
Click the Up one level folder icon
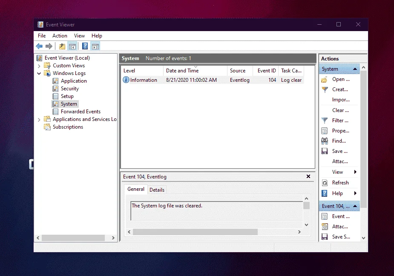tap(62, 46)
